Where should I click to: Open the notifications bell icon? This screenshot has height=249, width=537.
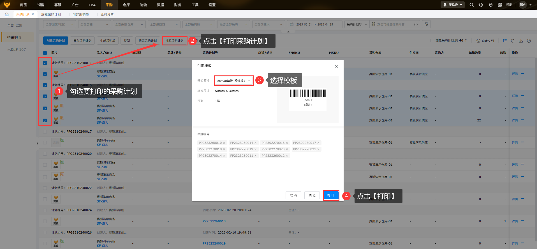coord(491,5)
